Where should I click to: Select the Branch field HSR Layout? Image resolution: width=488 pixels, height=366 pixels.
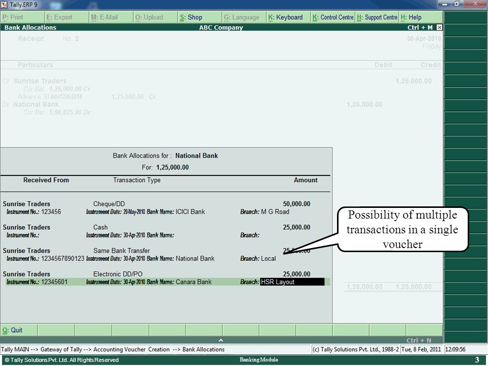coord(292,282)
